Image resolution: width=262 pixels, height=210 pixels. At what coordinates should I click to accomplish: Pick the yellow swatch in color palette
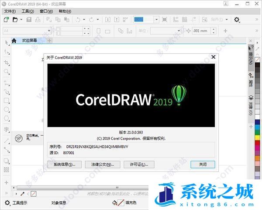(x=258, y=137)
